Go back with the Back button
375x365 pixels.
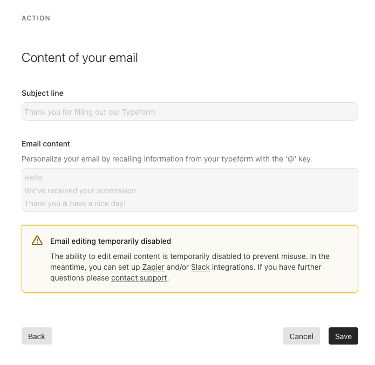(x=37, y=336)
